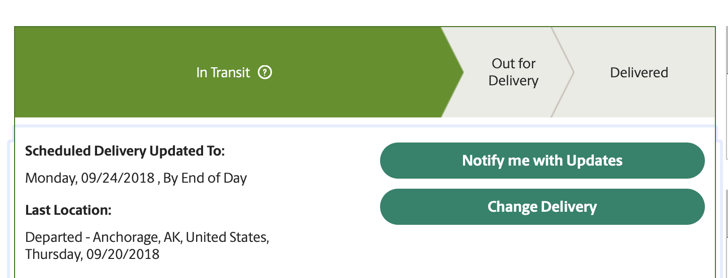
Task: Click the Last Location heading
Action: click(x=68, y=210)
